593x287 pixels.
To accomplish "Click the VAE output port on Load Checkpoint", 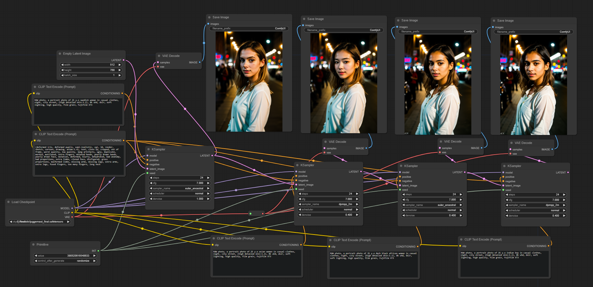I will 72,217.
